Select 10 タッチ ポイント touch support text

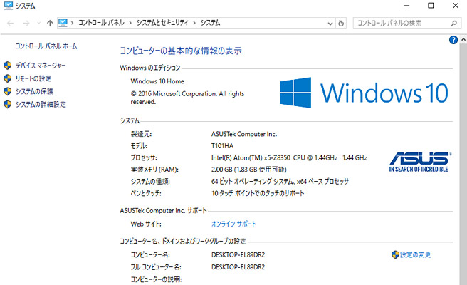point(258,193)
